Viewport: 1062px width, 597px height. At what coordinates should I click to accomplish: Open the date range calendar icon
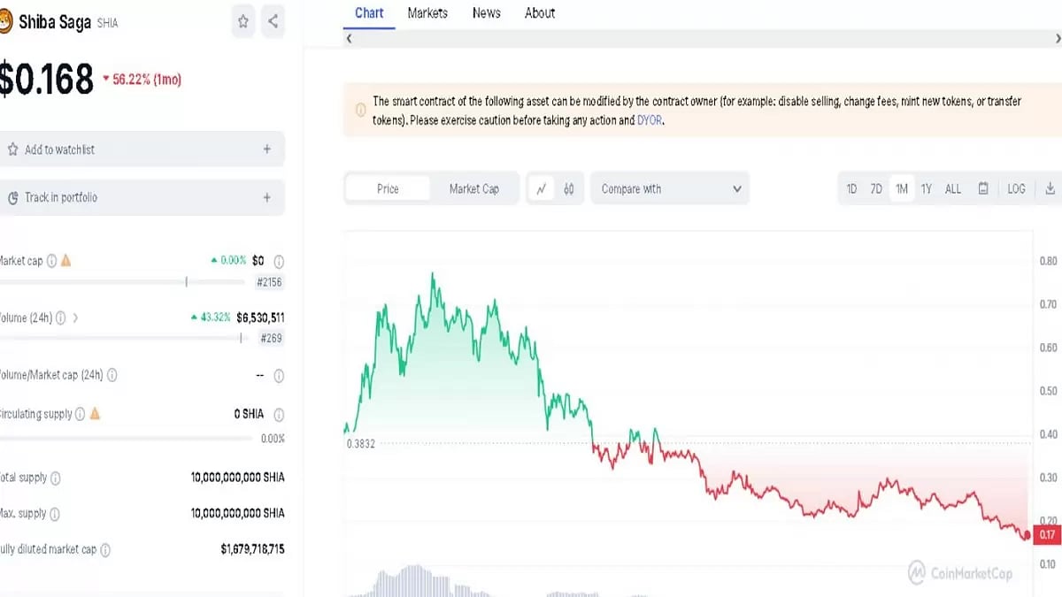click(x=983, y=188)
